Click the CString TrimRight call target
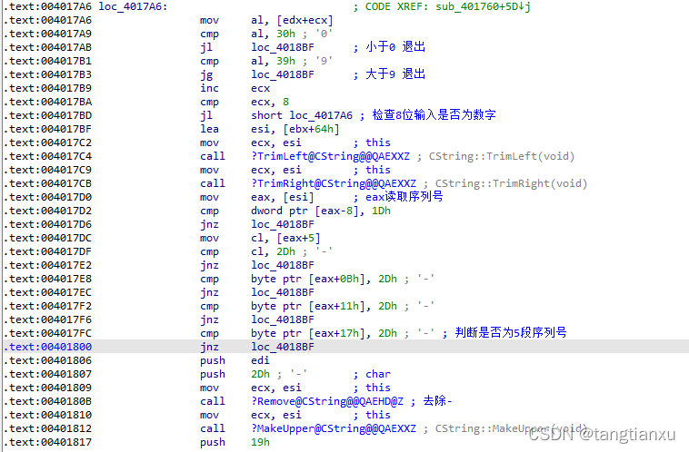This screenshot has width=689, height=452. tap(334, 183)
